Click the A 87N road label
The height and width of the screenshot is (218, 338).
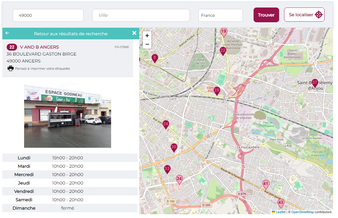[242, 194]
